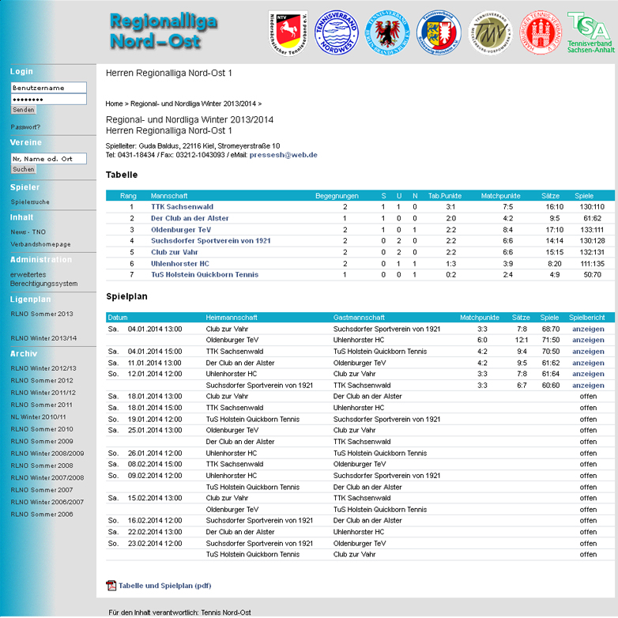618x618 pixels.
Task: Click the Tab.Punkte column header
Action: tap(445, 196)
